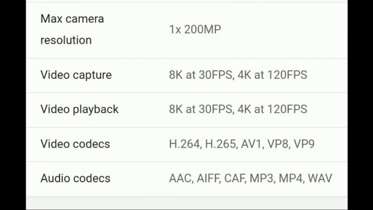The height and width of the screenshot is (210, 373).
Task: Select the Video playback '4K at 120FPS' value
Action: [272, 109]
